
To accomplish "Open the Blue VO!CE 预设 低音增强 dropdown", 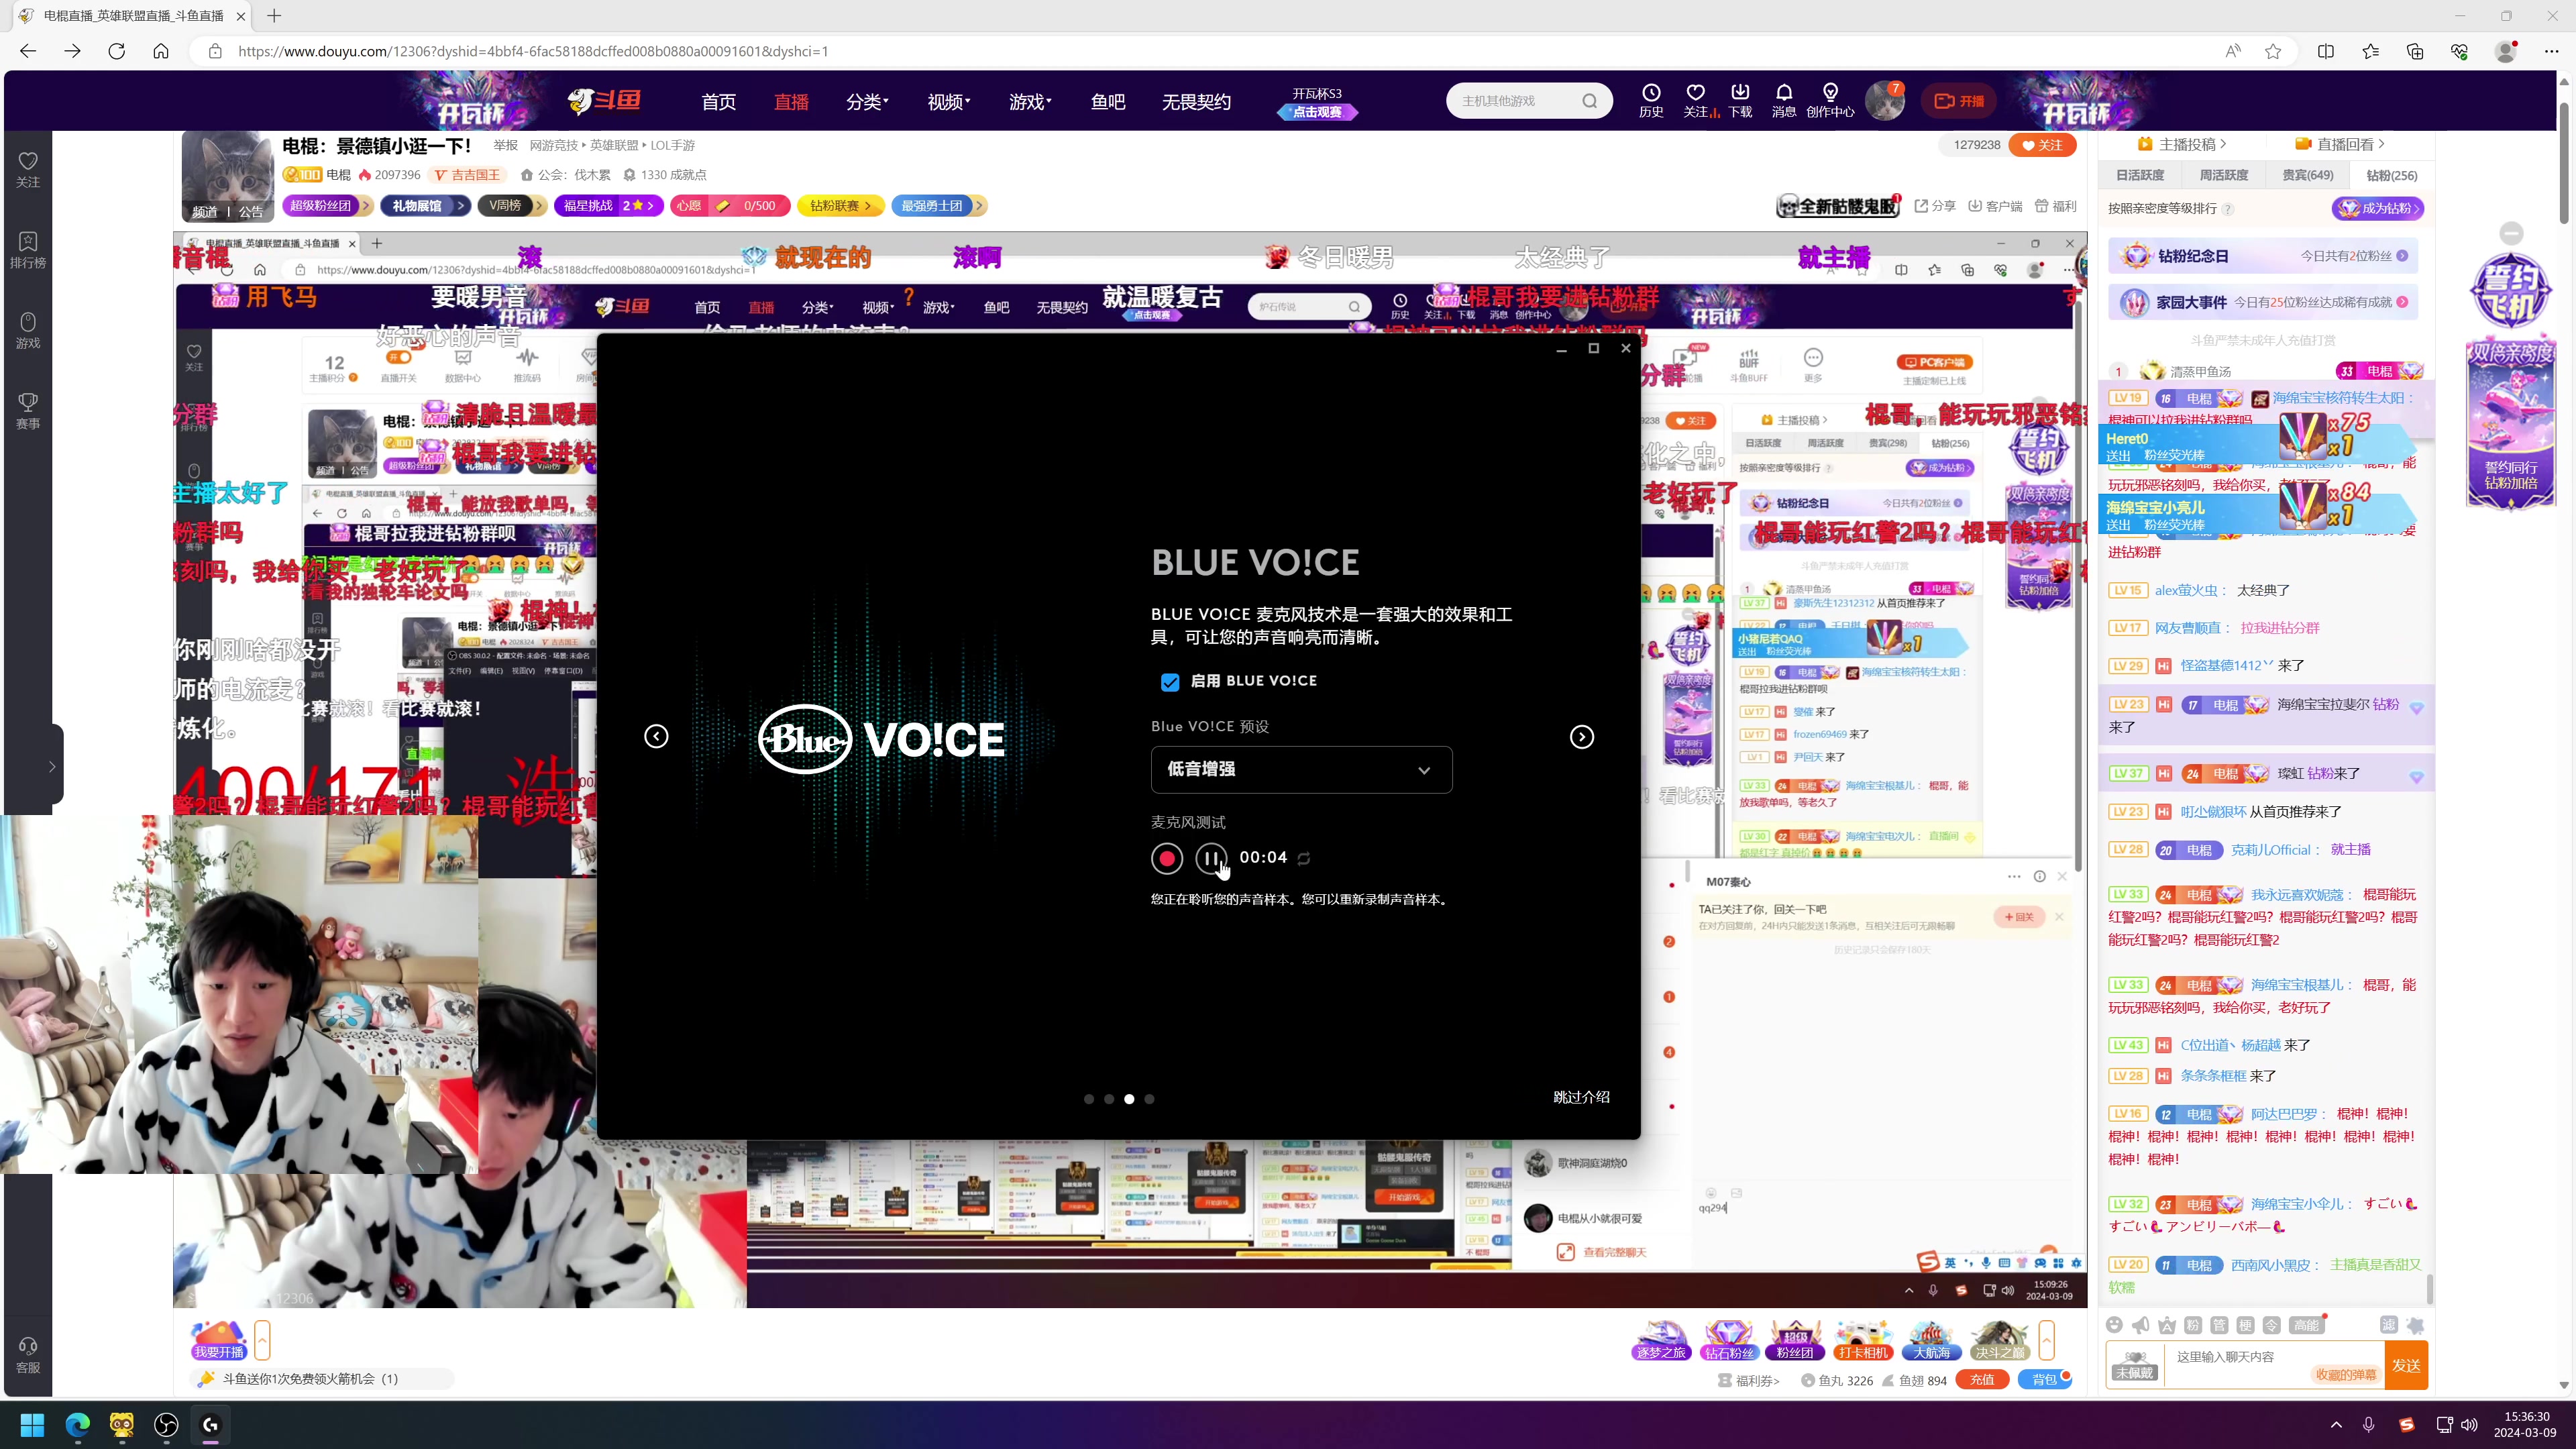I will click(1301, 769).
